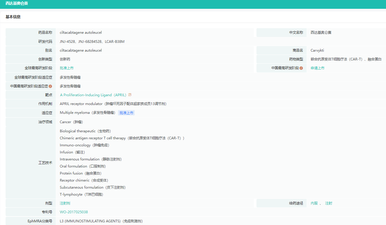Click the research codes JNJ-4528、JNJ-68284528、LCAR-B38M
The image size is (386, 225).
point(92,42)
